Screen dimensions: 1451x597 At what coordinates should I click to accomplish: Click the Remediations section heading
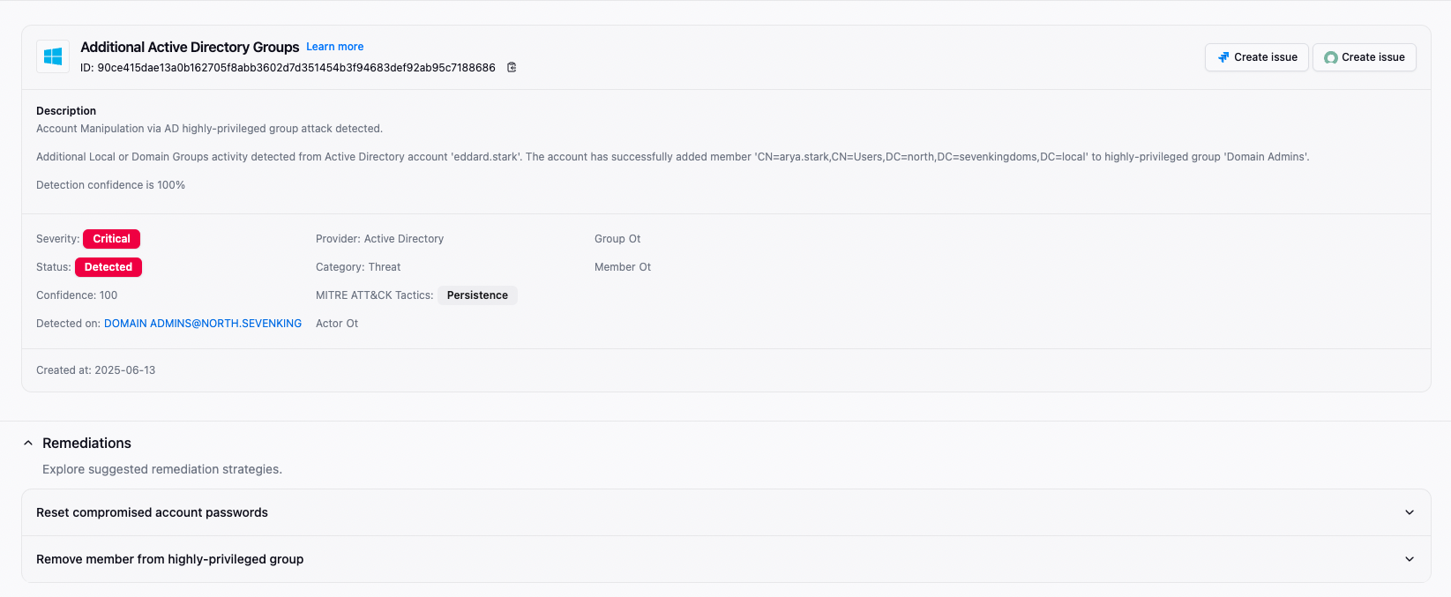tap(86, 443)
